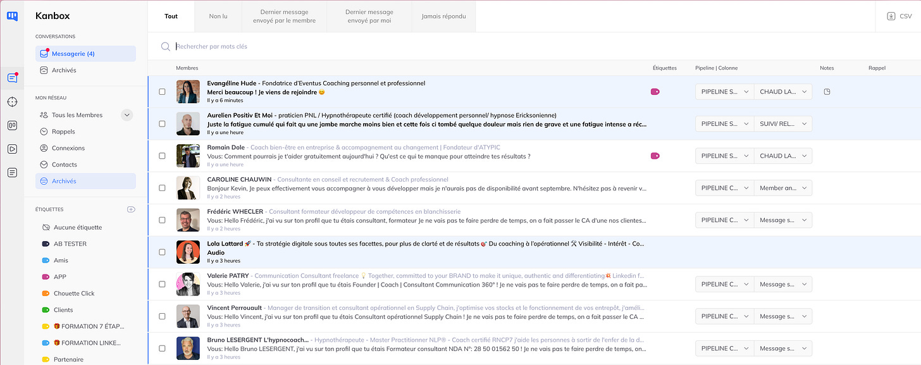Viewport: 921px width, 365px height.
Task: Switch to the Non lu tab
Action: 218,16
